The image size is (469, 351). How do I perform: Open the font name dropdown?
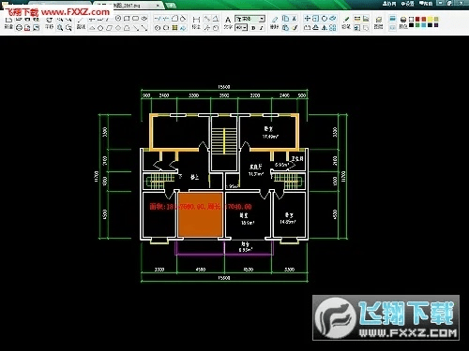[250, 19]
